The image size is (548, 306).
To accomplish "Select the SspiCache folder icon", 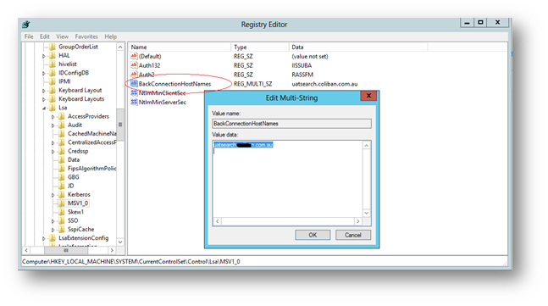I will click(x=62, y=230).
